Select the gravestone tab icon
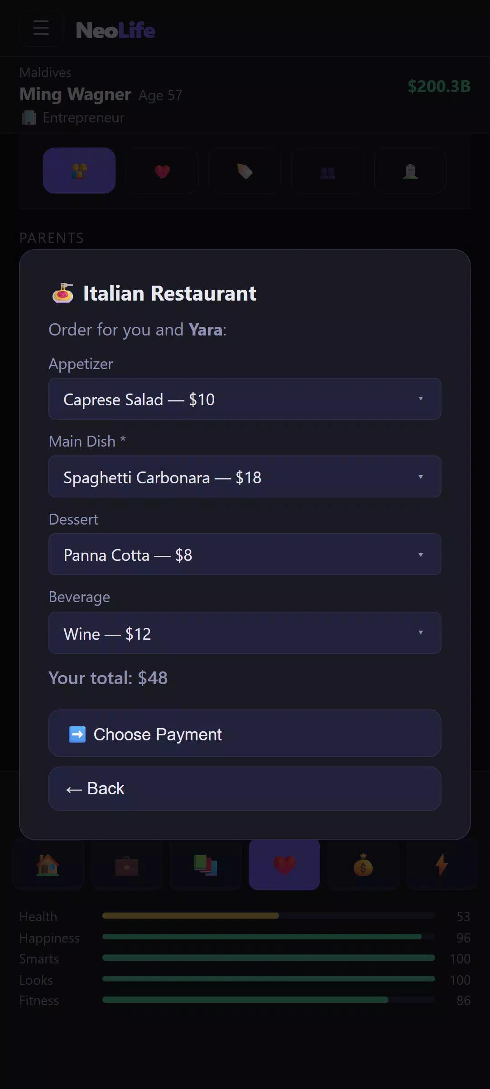 410,170
